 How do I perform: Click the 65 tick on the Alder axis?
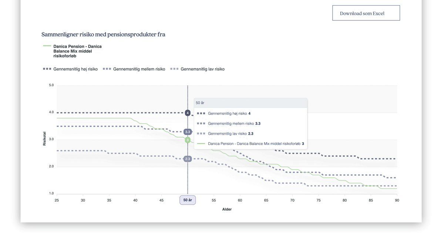pyautogui.click(x=266, y=200)
